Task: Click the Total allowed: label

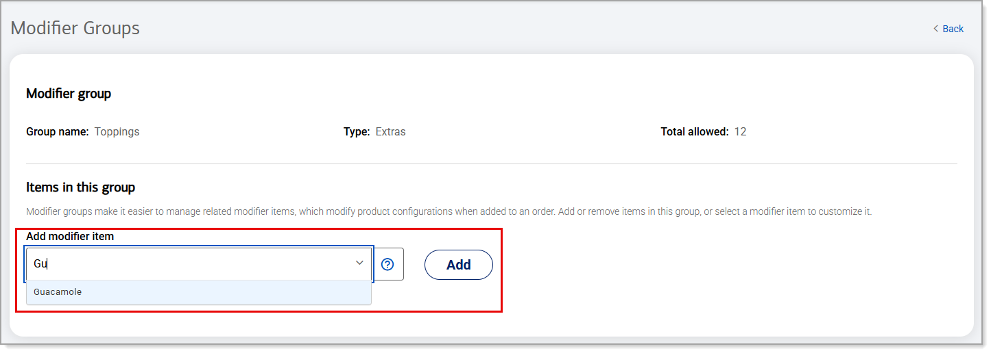Action: tap(695, 132)
